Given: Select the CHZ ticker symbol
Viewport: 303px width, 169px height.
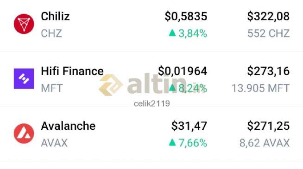Looking at the screenshot, I should (51, 33).
